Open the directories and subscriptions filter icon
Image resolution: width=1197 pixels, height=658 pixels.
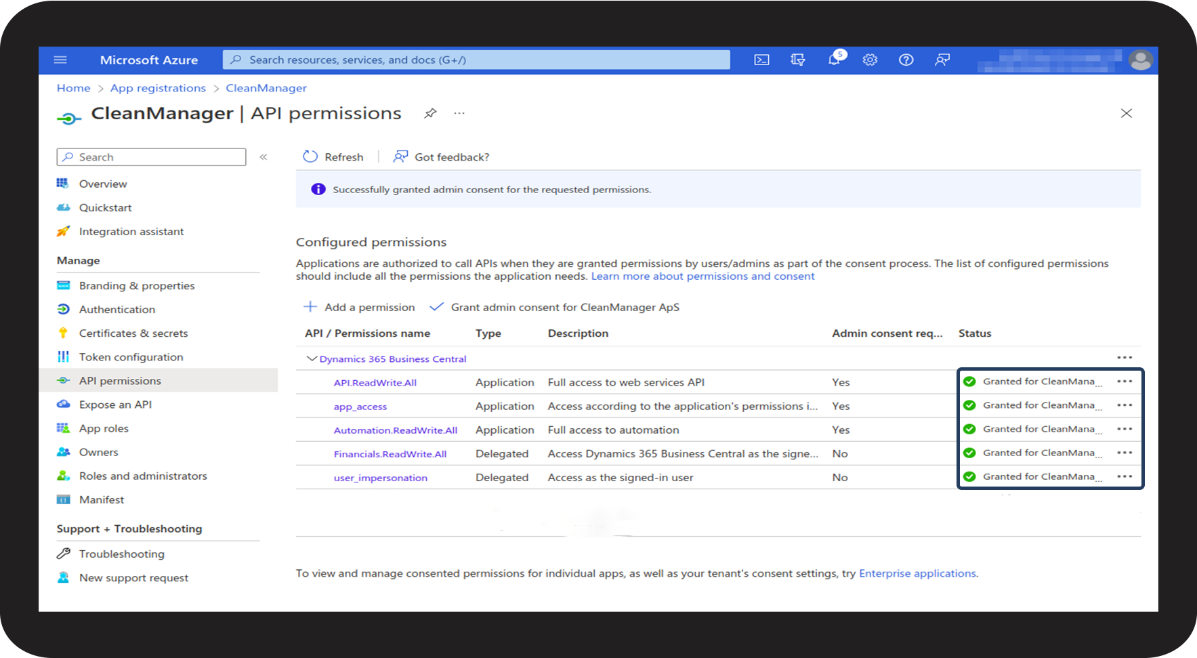coord(797,60)
